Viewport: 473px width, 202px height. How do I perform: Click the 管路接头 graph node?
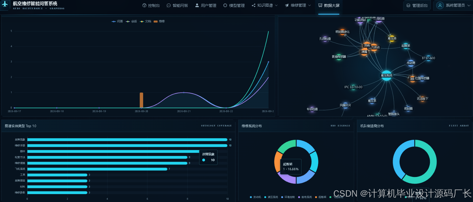point(394,114)
